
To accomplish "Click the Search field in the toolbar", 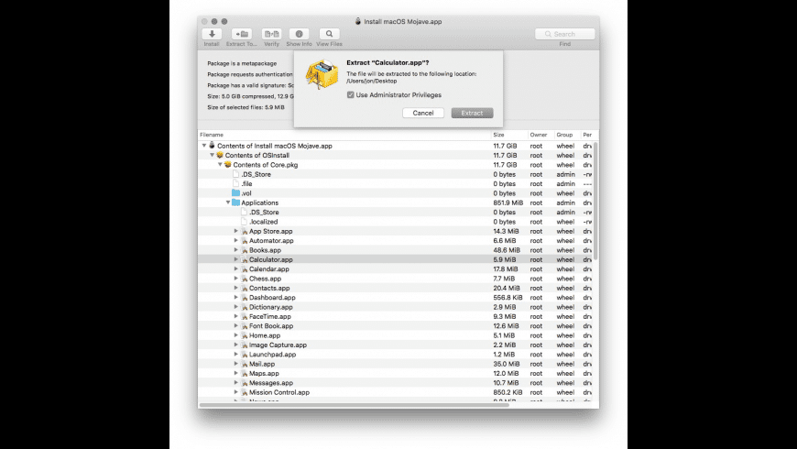I will [x=564, y=34].
